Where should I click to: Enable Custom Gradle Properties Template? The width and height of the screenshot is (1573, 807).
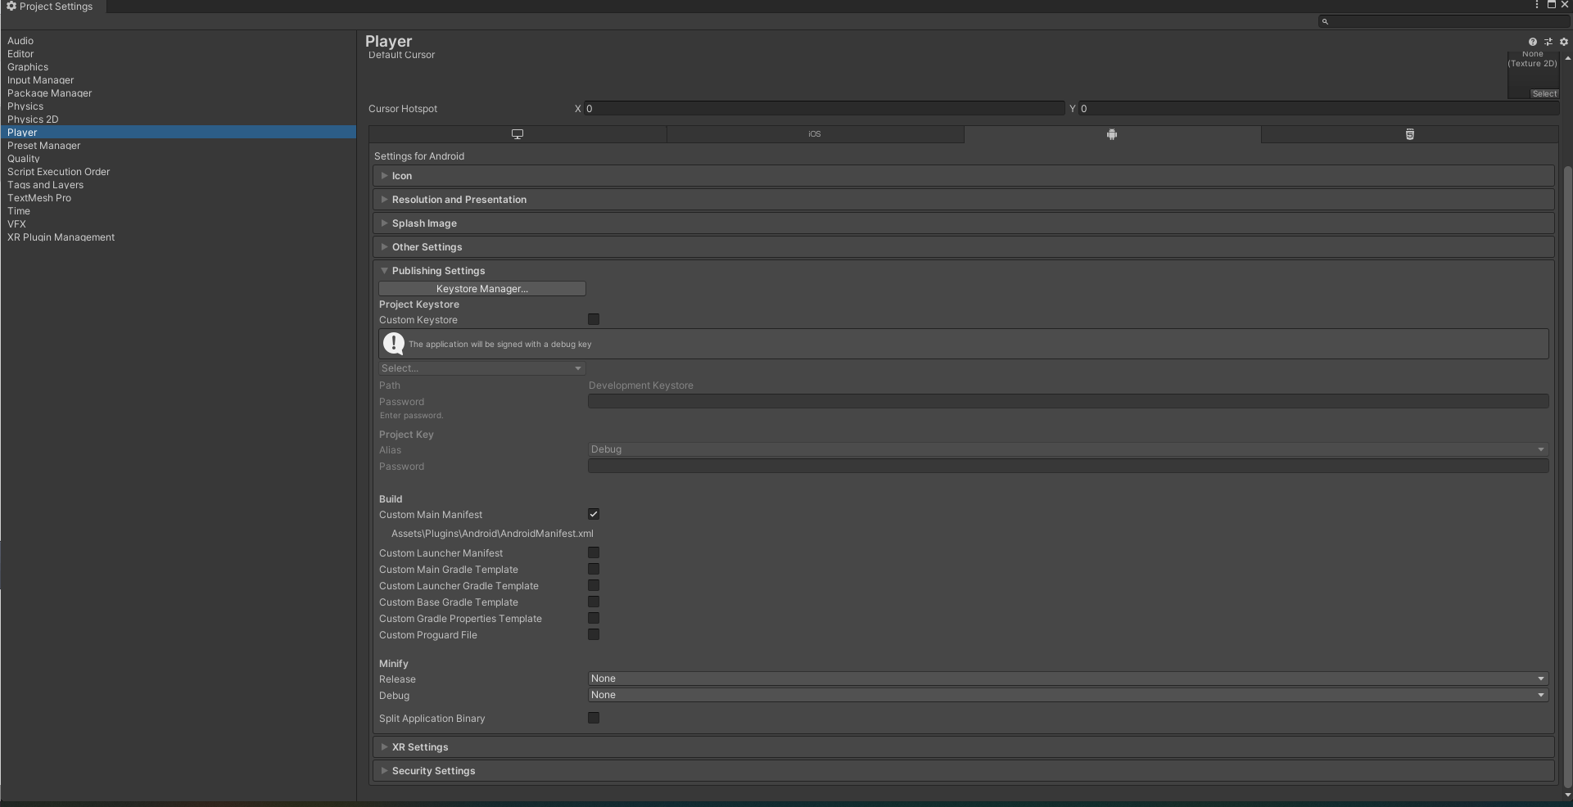pos(594,618)
